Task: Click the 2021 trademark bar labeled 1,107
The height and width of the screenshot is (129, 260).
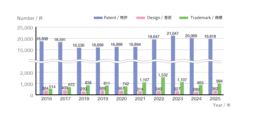Action: (144, 89)
